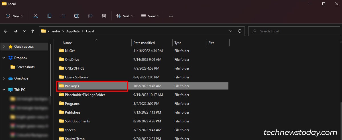The height and width of the screenshot is (140, 342).
Task: Select Screenshots in the sidebar
Action: [x=25, y=67]
